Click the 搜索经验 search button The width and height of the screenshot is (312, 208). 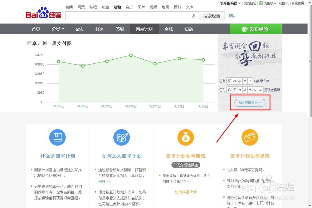pos(212,16)
